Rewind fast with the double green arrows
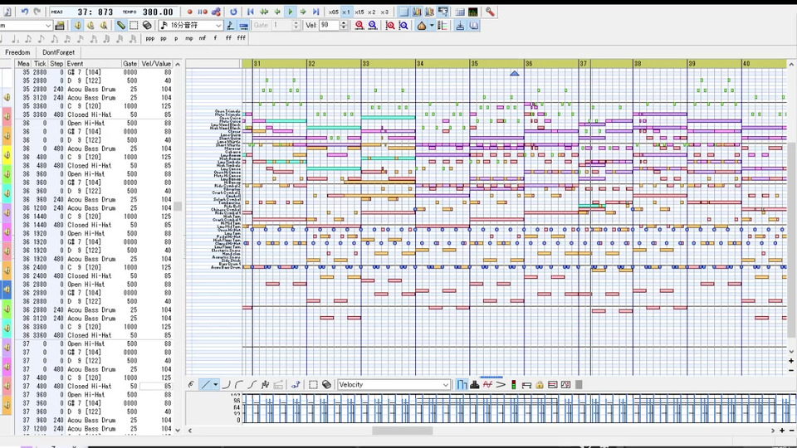 [x=264, y=12]
